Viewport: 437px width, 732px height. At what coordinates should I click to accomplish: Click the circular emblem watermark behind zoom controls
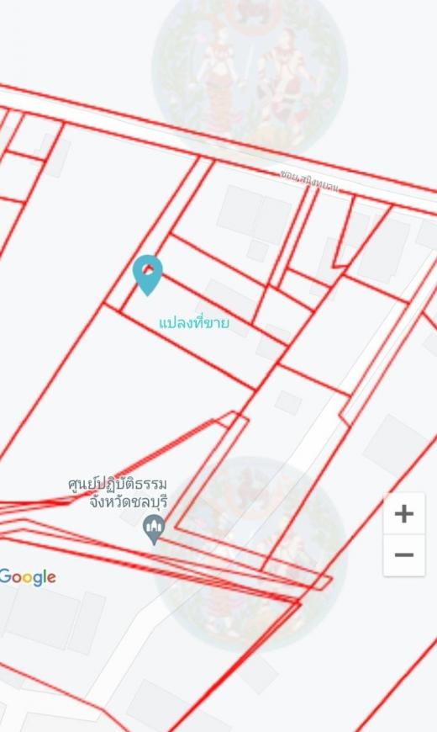click(252, 553)
